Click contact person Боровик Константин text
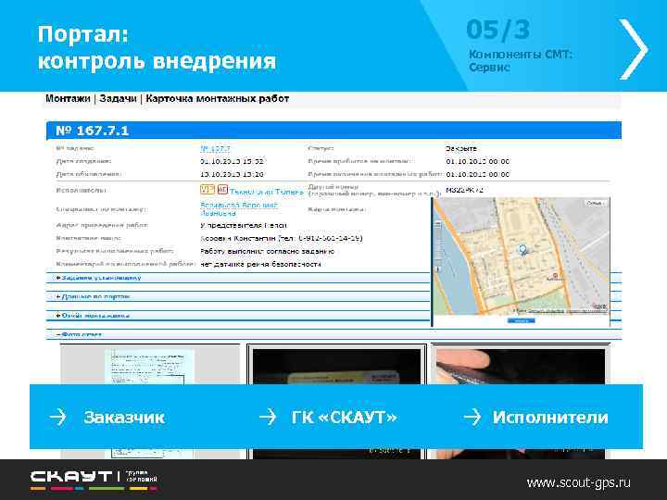Screen dimensions: 667x500 pos(282,238)
